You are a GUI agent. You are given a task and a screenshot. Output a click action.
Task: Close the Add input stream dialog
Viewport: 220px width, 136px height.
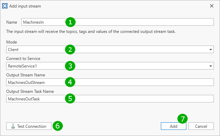(x=212, y=6)
